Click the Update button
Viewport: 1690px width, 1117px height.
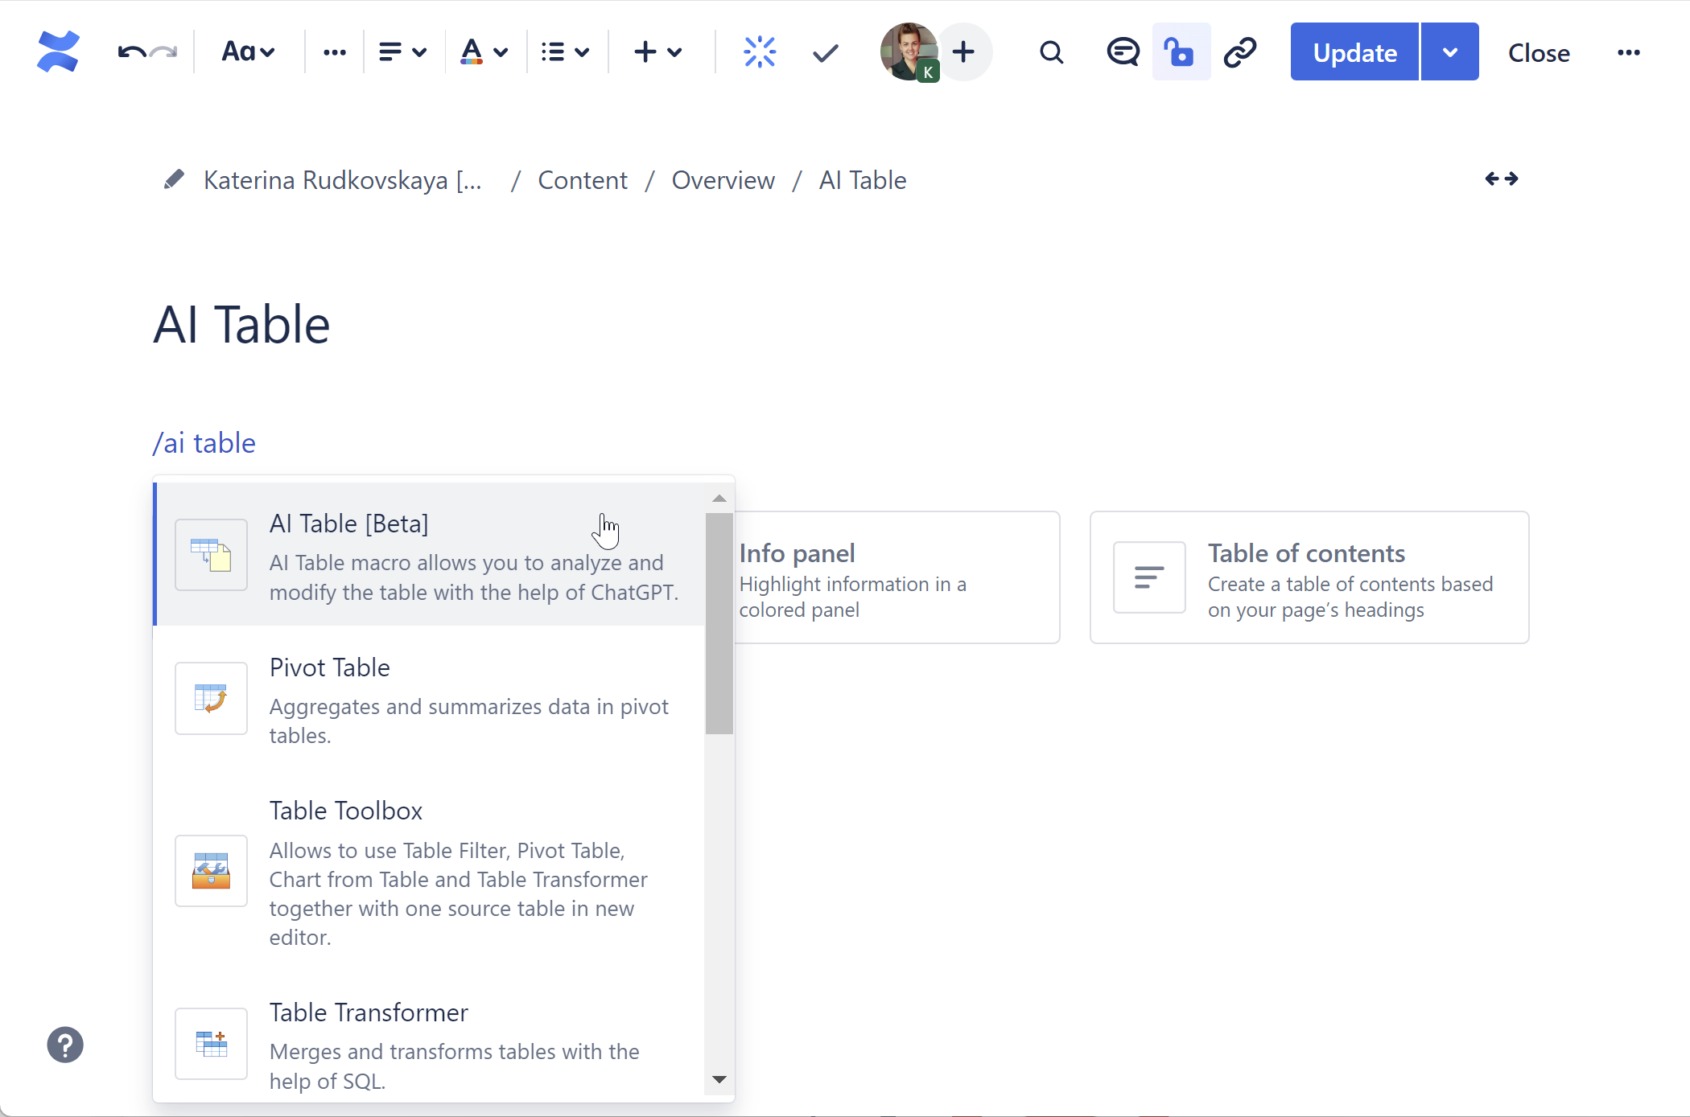[x=1354, y=52]
